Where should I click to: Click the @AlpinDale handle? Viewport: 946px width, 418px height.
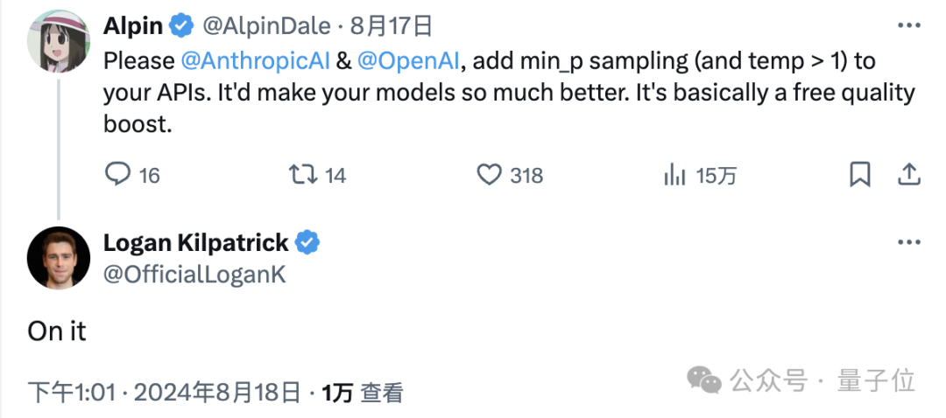coord(266,26)
